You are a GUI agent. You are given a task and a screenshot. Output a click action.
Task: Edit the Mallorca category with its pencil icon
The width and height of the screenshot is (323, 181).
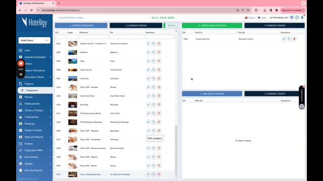148,52
